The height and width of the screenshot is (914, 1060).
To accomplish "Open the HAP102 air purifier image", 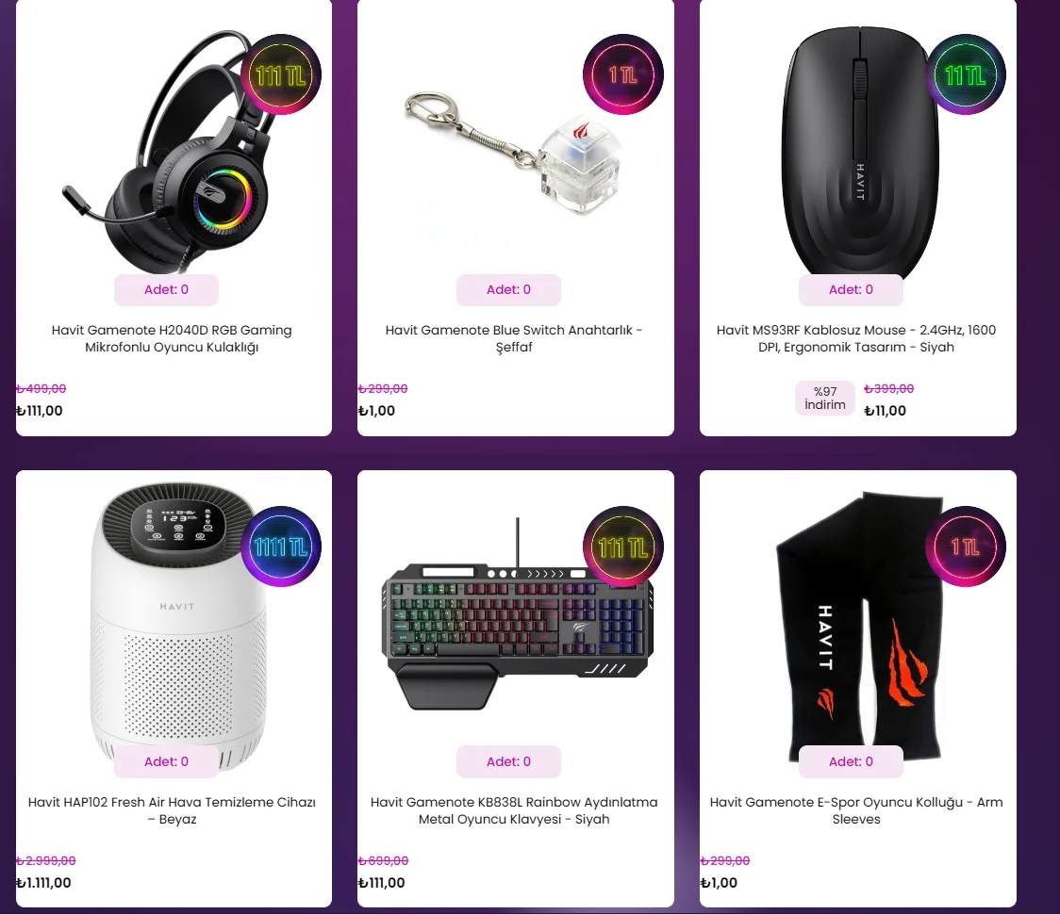I will (177, 622).
